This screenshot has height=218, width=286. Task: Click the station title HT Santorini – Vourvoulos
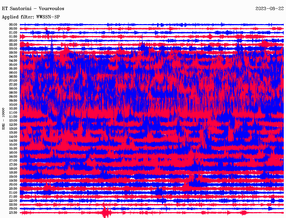tap(33, 9)
